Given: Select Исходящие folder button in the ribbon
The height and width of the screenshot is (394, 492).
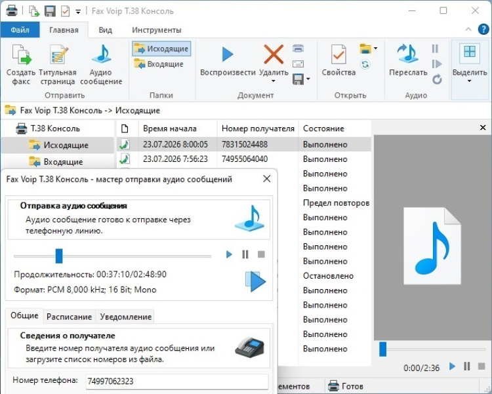Looking at the screenshot, I should click(x=161, y=49).
